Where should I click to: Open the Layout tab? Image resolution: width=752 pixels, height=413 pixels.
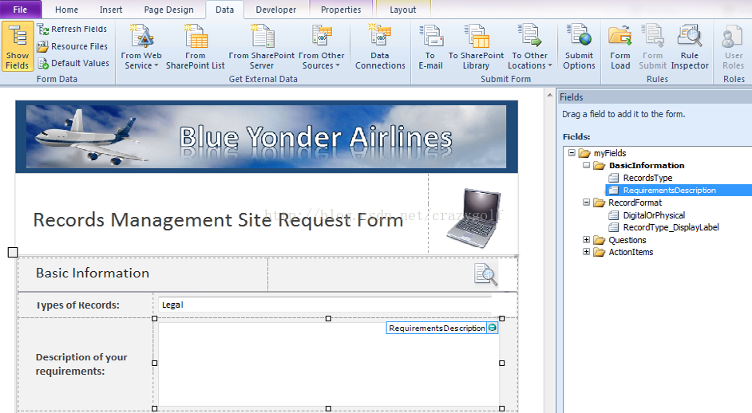pyautogui.click(x=403, y=10)
